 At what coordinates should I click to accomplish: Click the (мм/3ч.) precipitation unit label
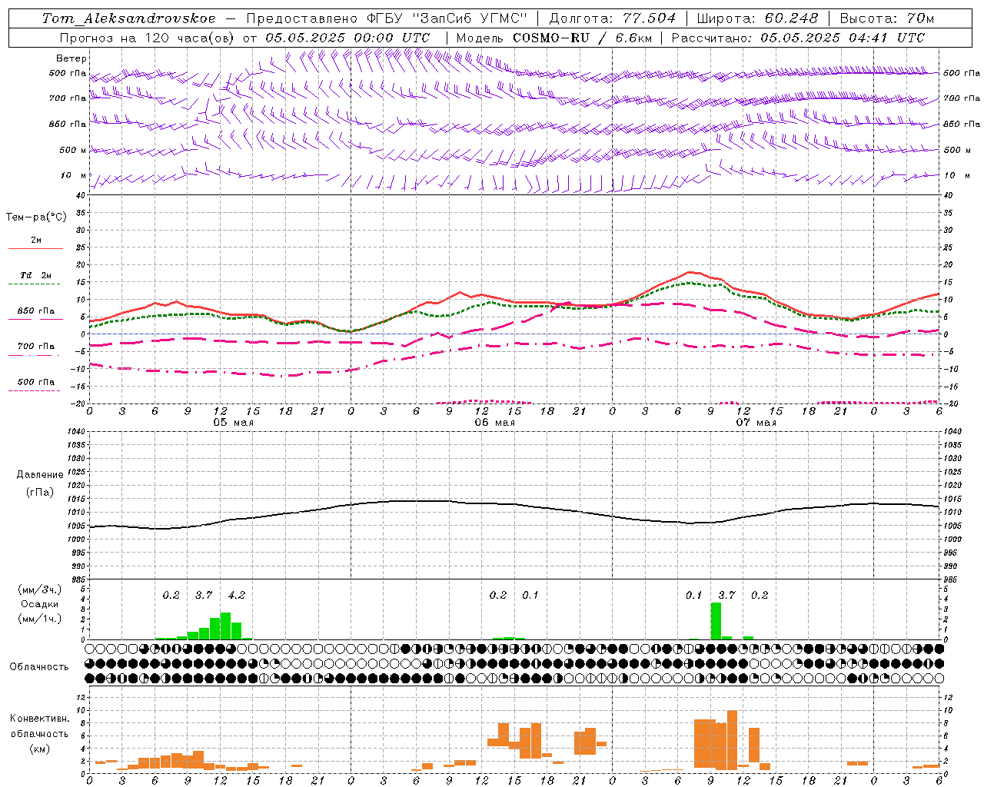pos(40,589)
